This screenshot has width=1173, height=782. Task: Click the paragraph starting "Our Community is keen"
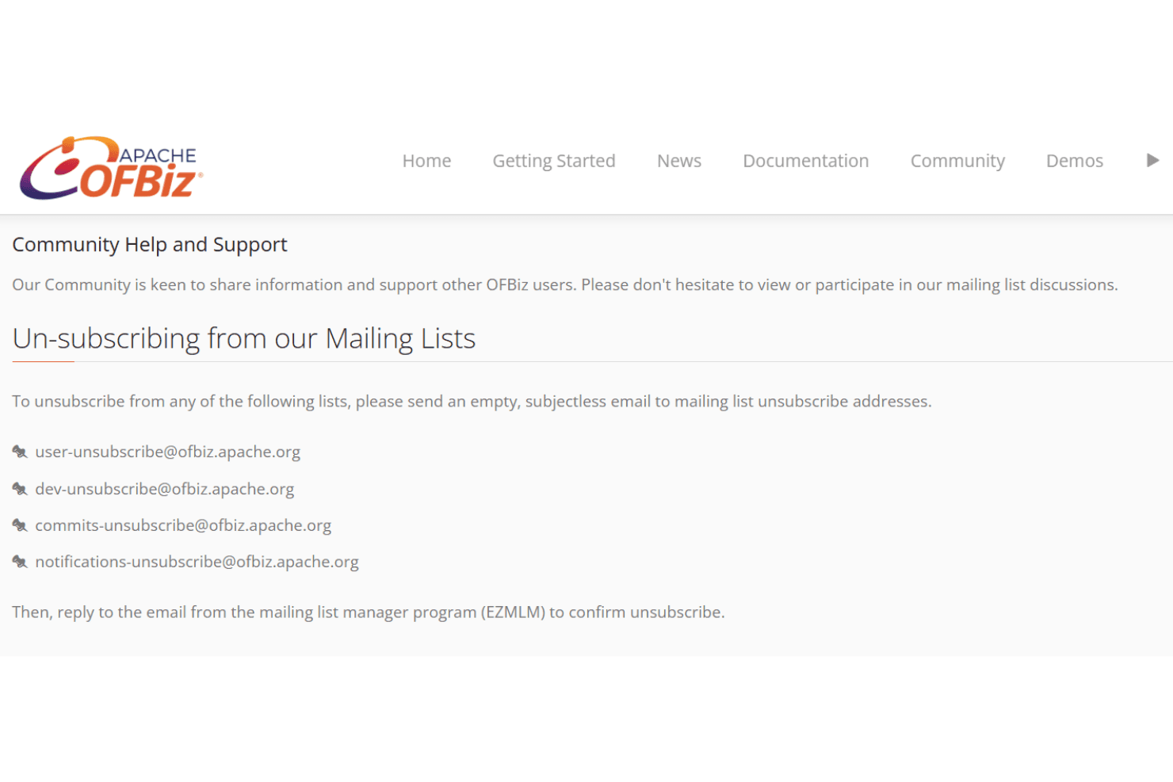click(x=565, y=285)
